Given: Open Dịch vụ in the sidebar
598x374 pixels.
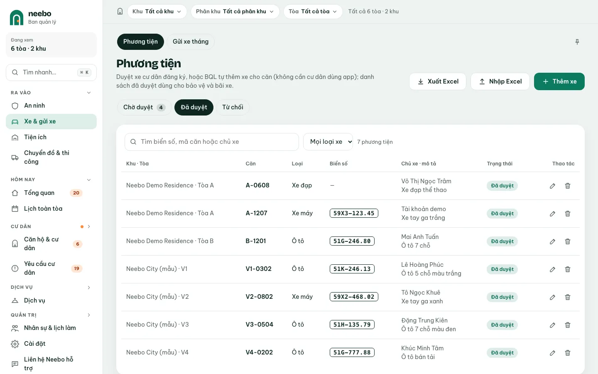Looking at the screenshot, I should tap(51, 300).
